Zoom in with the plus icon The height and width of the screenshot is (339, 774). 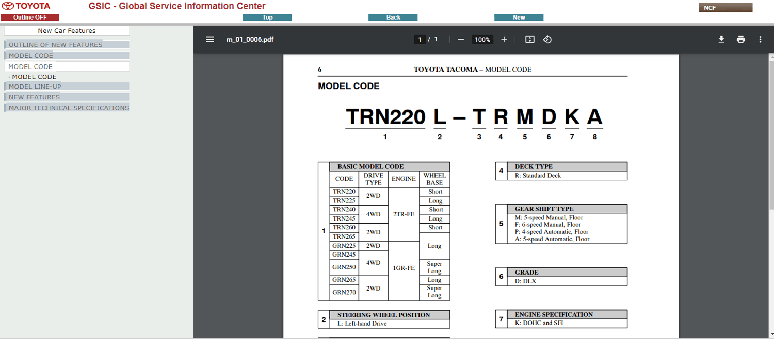point(504,39)
